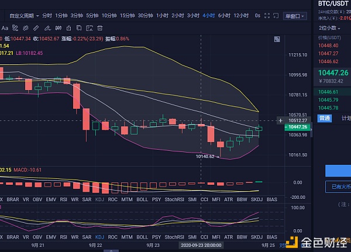
Task: Select CCI in the indicator row under MACD
Action: pos(204,199)
